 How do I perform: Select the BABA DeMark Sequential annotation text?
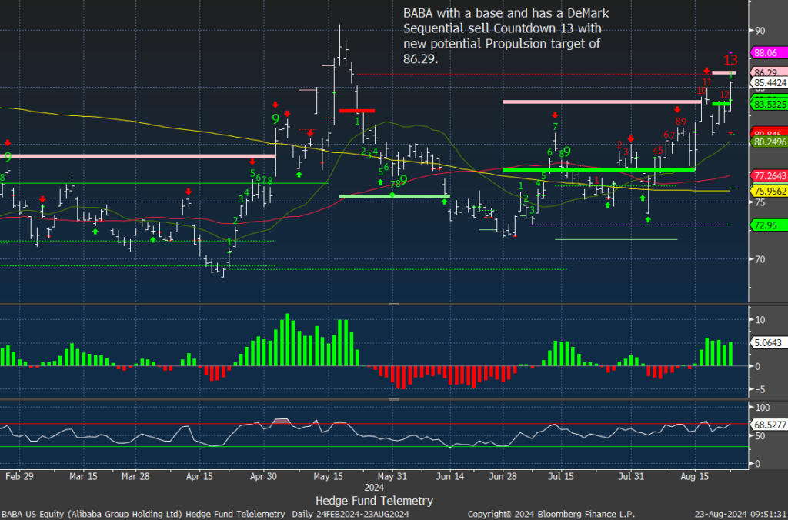506,35
